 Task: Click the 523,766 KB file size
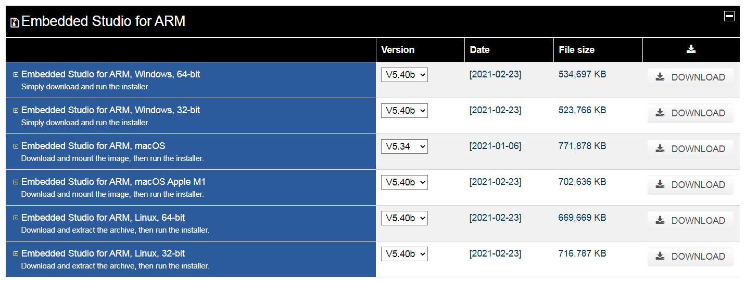click(582, 110)
